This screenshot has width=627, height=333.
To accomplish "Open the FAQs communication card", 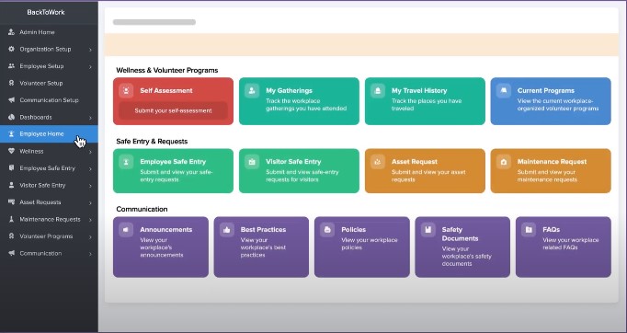I will tap(564, 247).
